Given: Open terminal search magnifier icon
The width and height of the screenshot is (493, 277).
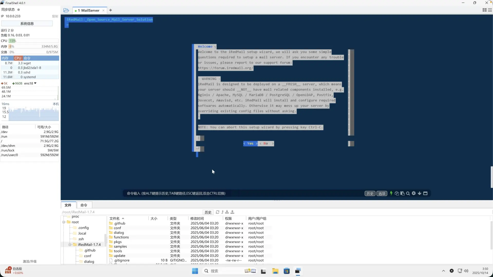Looking at the screenshot, I should (x=408, y=193).
